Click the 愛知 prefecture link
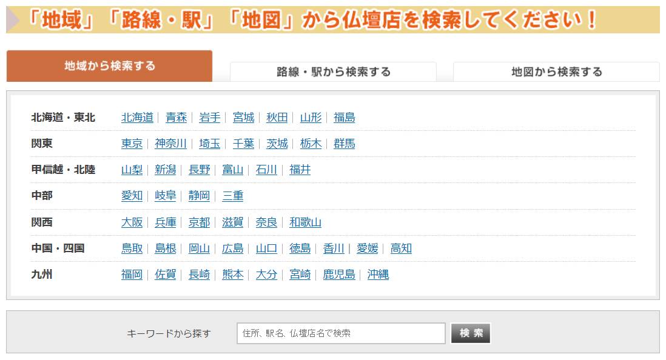666x360 pixels. 132,196
